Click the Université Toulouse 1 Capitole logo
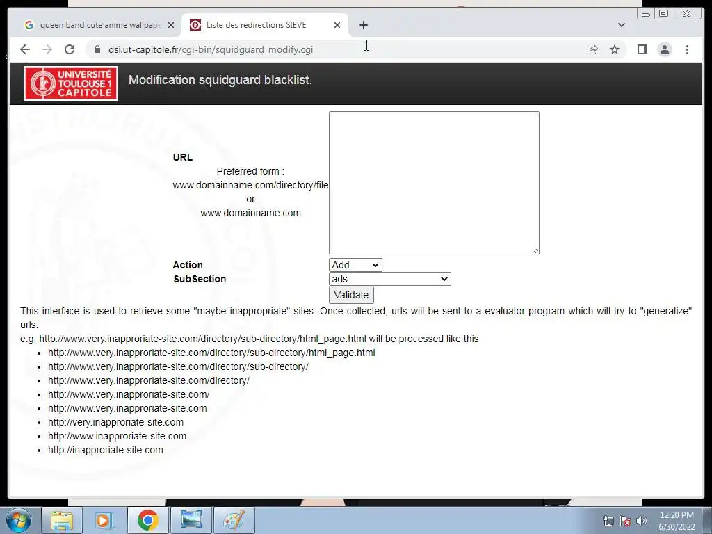This screenshot has width=712, height=534. (71, 83)
